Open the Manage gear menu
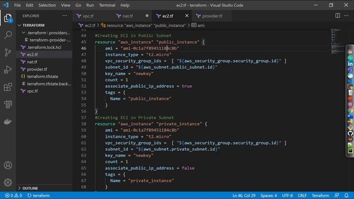 pos(8,182)
